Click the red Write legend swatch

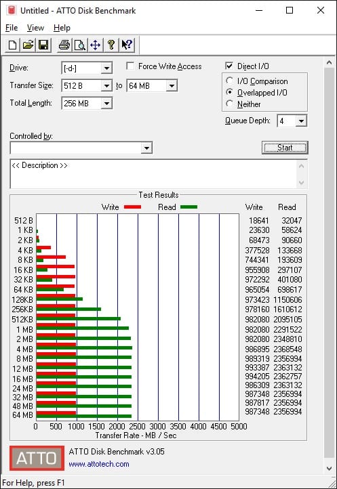[132, 207]
